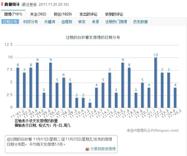Image resolution: width=187 pixels, height=156 pixels.
Task: Click 分享到新浪微博 share link
Action: pos(103,149)
